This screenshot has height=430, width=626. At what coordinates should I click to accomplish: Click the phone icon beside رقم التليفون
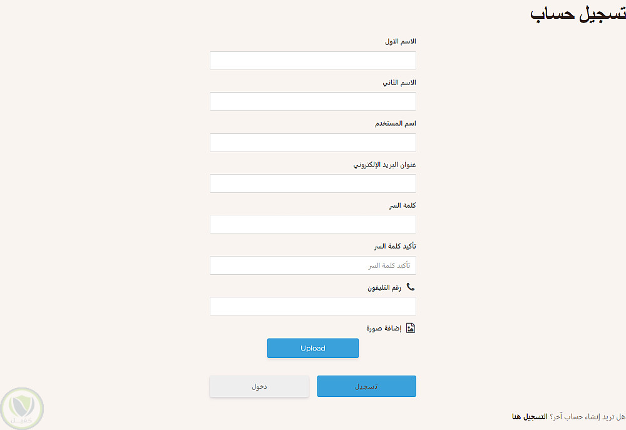coord(411,287)
